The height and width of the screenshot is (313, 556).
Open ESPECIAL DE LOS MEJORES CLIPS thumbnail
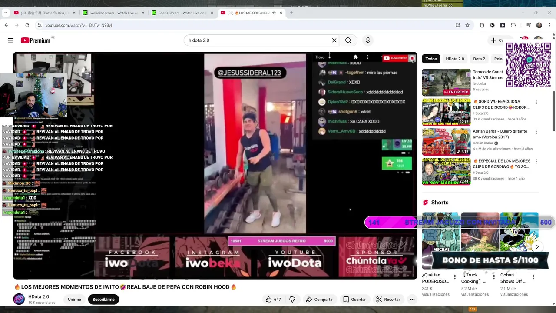[x=446, y=171]
